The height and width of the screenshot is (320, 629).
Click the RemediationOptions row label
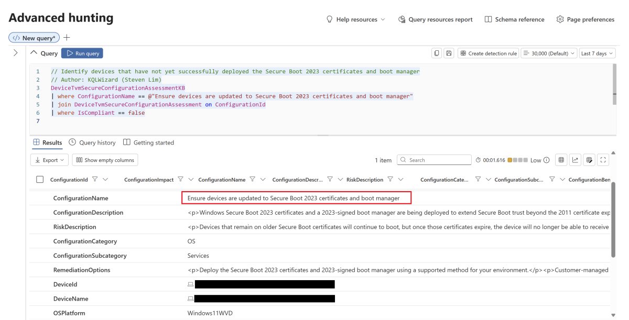pos(82,270)
